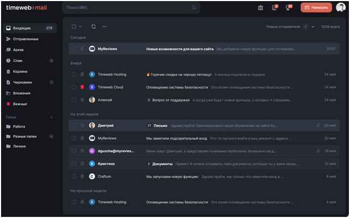Open the Важные folder with red marker
Image resolution: width=350 pixels, height=218 pixels.
coord(20,104)
